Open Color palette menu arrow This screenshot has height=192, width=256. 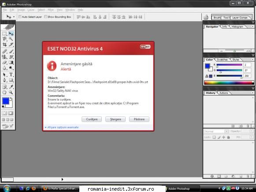coord(252,59)
